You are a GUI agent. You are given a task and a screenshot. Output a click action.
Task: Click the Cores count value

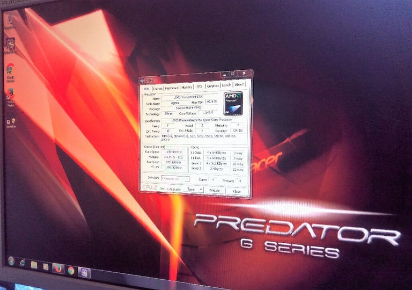(213, 180)
